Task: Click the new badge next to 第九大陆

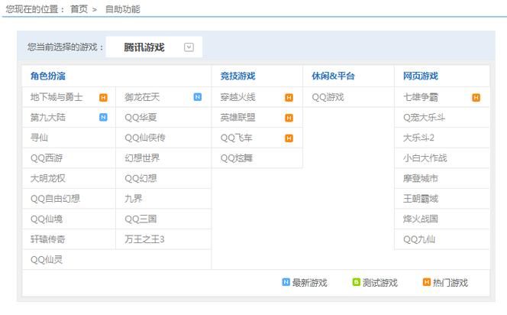Action: tap(103, 117)
